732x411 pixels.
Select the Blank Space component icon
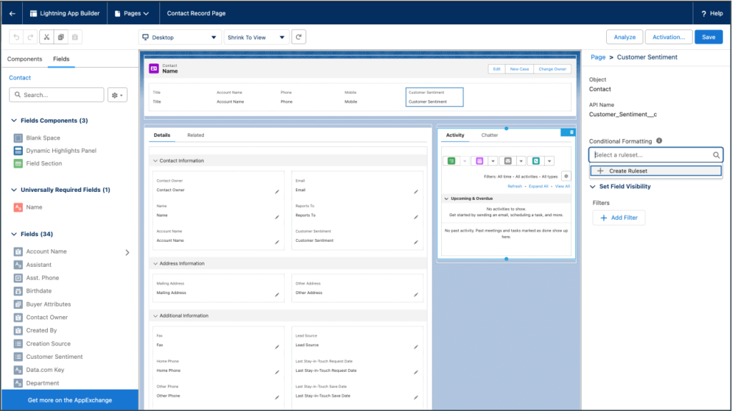click(x=18, y=138)
